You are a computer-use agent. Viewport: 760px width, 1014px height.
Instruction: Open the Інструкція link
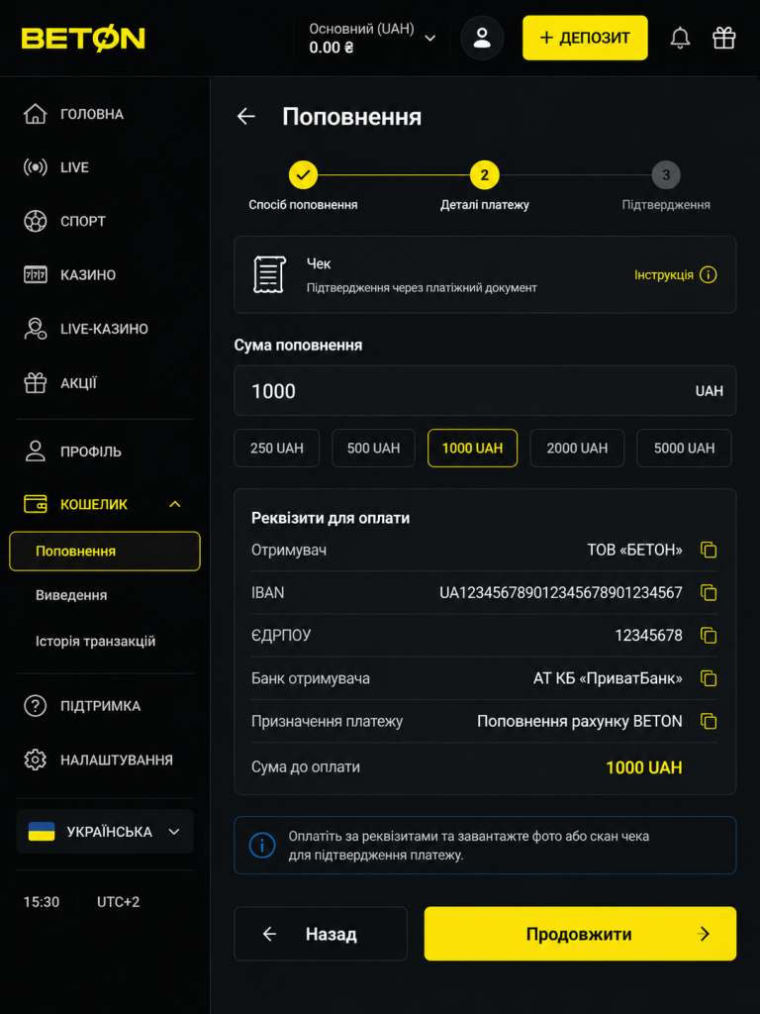click(664, 275)
